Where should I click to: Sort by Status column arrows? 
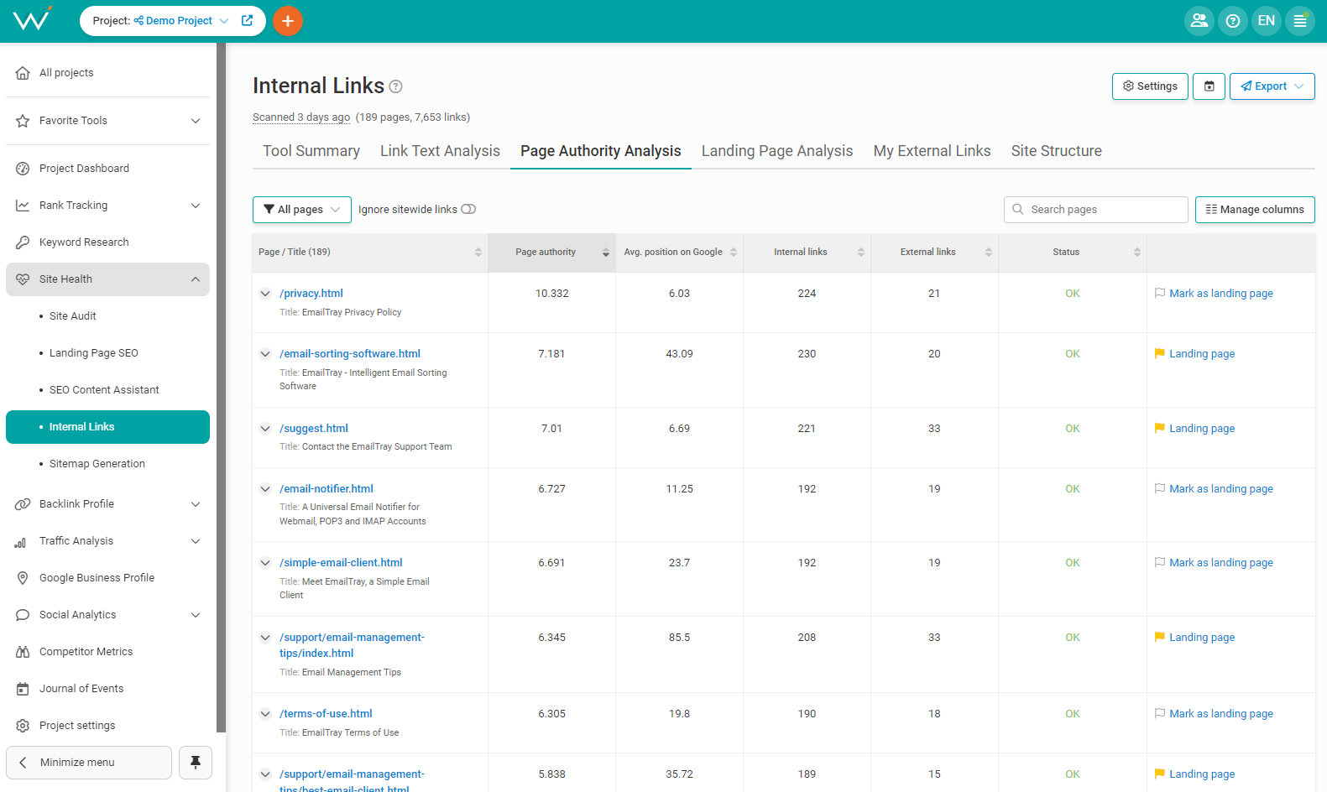pyautogui.click(x=1137, y=253)
